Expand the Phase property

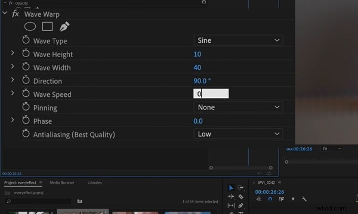[x=13, y=120]
